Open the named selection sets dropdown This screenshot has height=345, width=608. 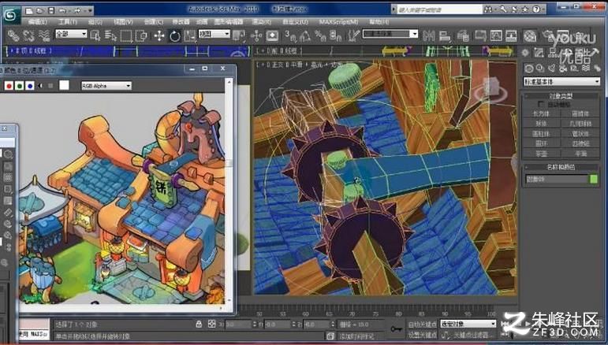[390, 34]
